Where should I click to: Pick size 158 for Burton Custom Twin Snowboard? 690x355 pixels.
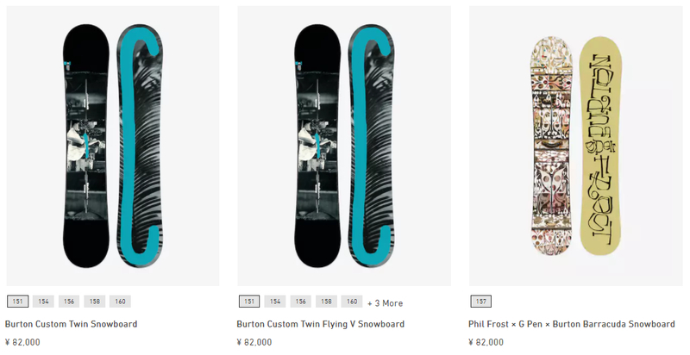[95, 302]
